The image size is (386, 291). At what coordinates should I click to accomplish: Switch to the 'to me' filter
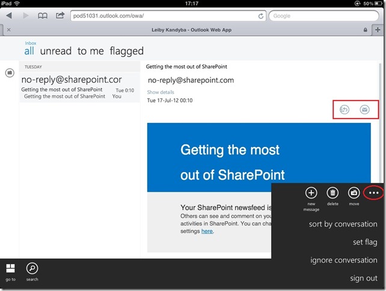[91, 51]
